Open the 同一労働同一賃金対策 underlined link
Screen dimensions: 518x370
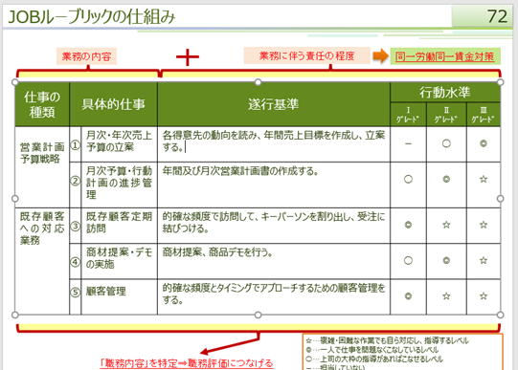coord(444,56)
